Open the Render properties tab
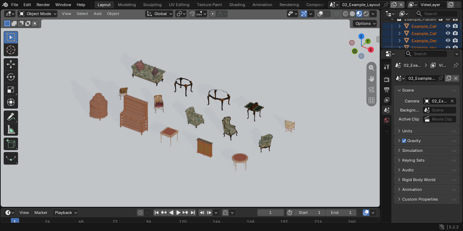 (x=387, y=79)
